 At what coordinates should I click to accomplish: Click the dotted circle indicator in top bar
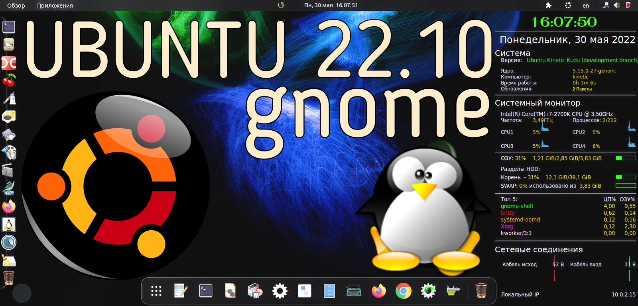coord(568,5)
